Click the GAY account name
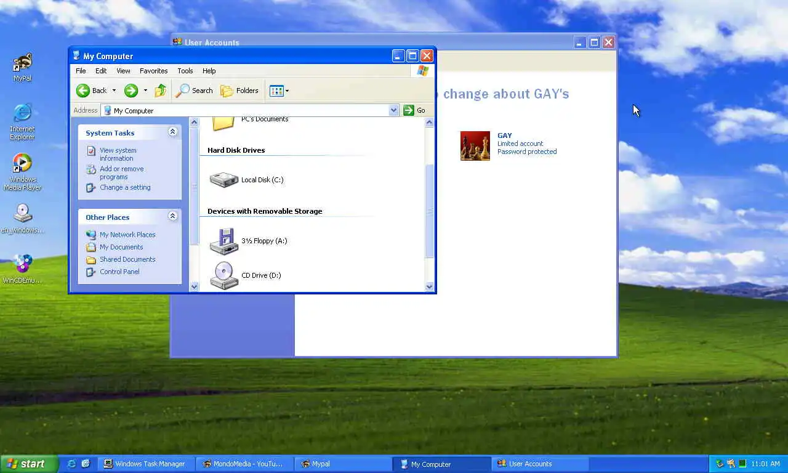 click(505, 135)
